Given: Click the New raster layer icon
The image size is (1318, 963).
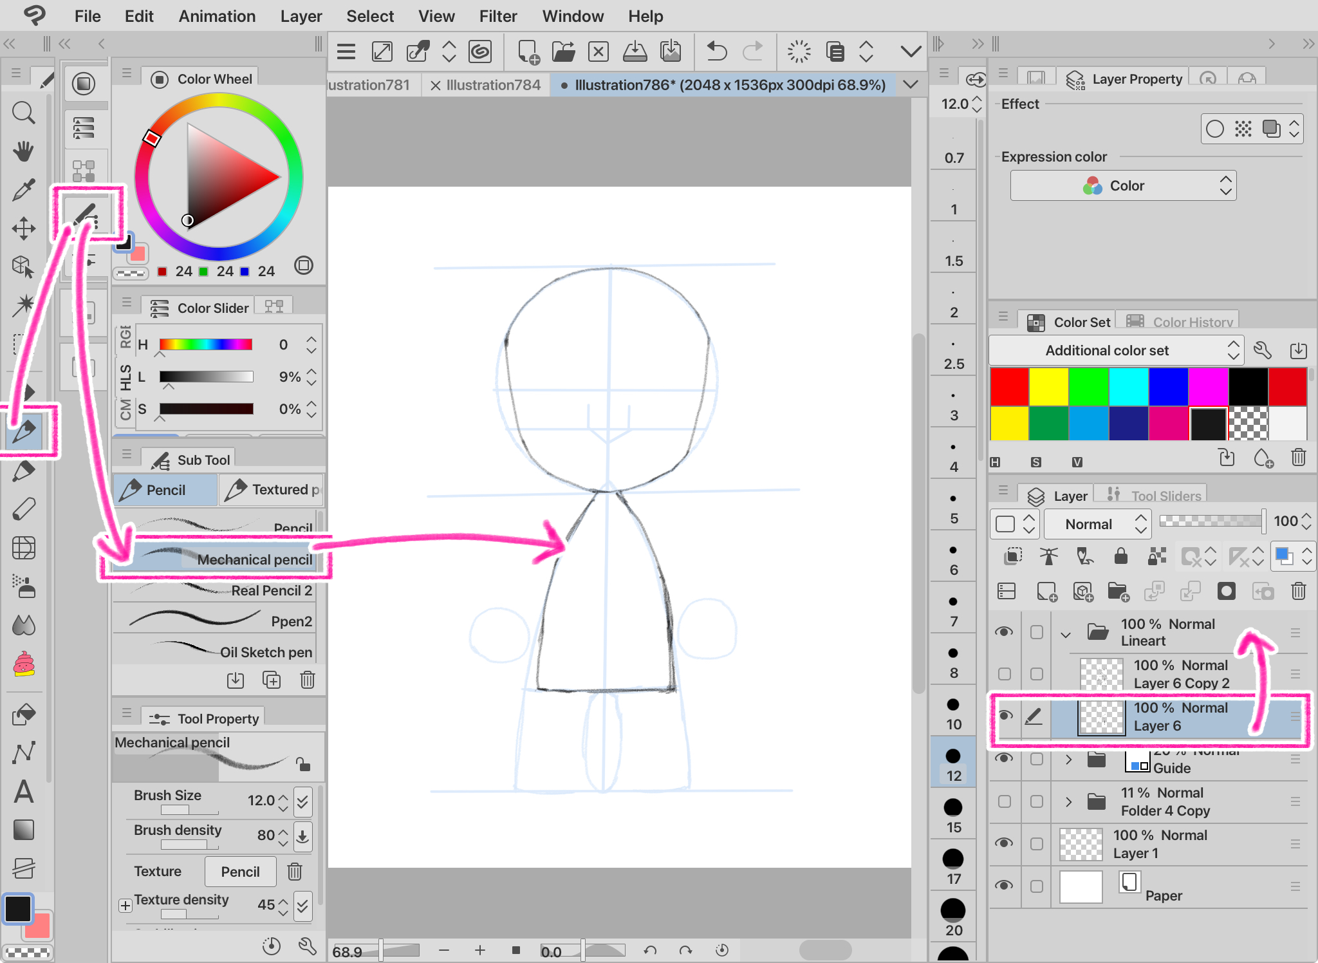Looking at the screenshot, I should (x=1046, y=591).
